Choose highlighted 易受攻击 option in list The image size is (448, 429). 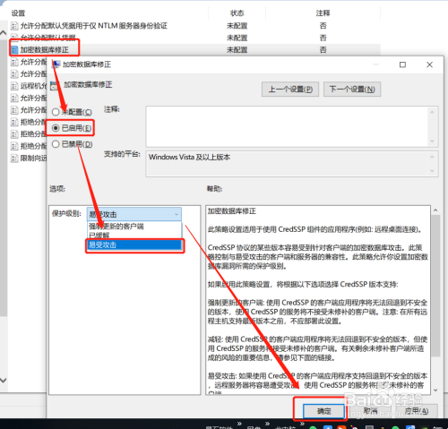[x=134, y=245]
